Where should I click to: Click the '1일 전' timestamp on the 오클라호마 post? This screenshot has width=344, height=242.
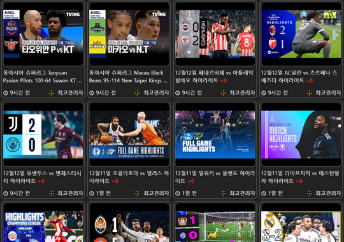[103, 194]
